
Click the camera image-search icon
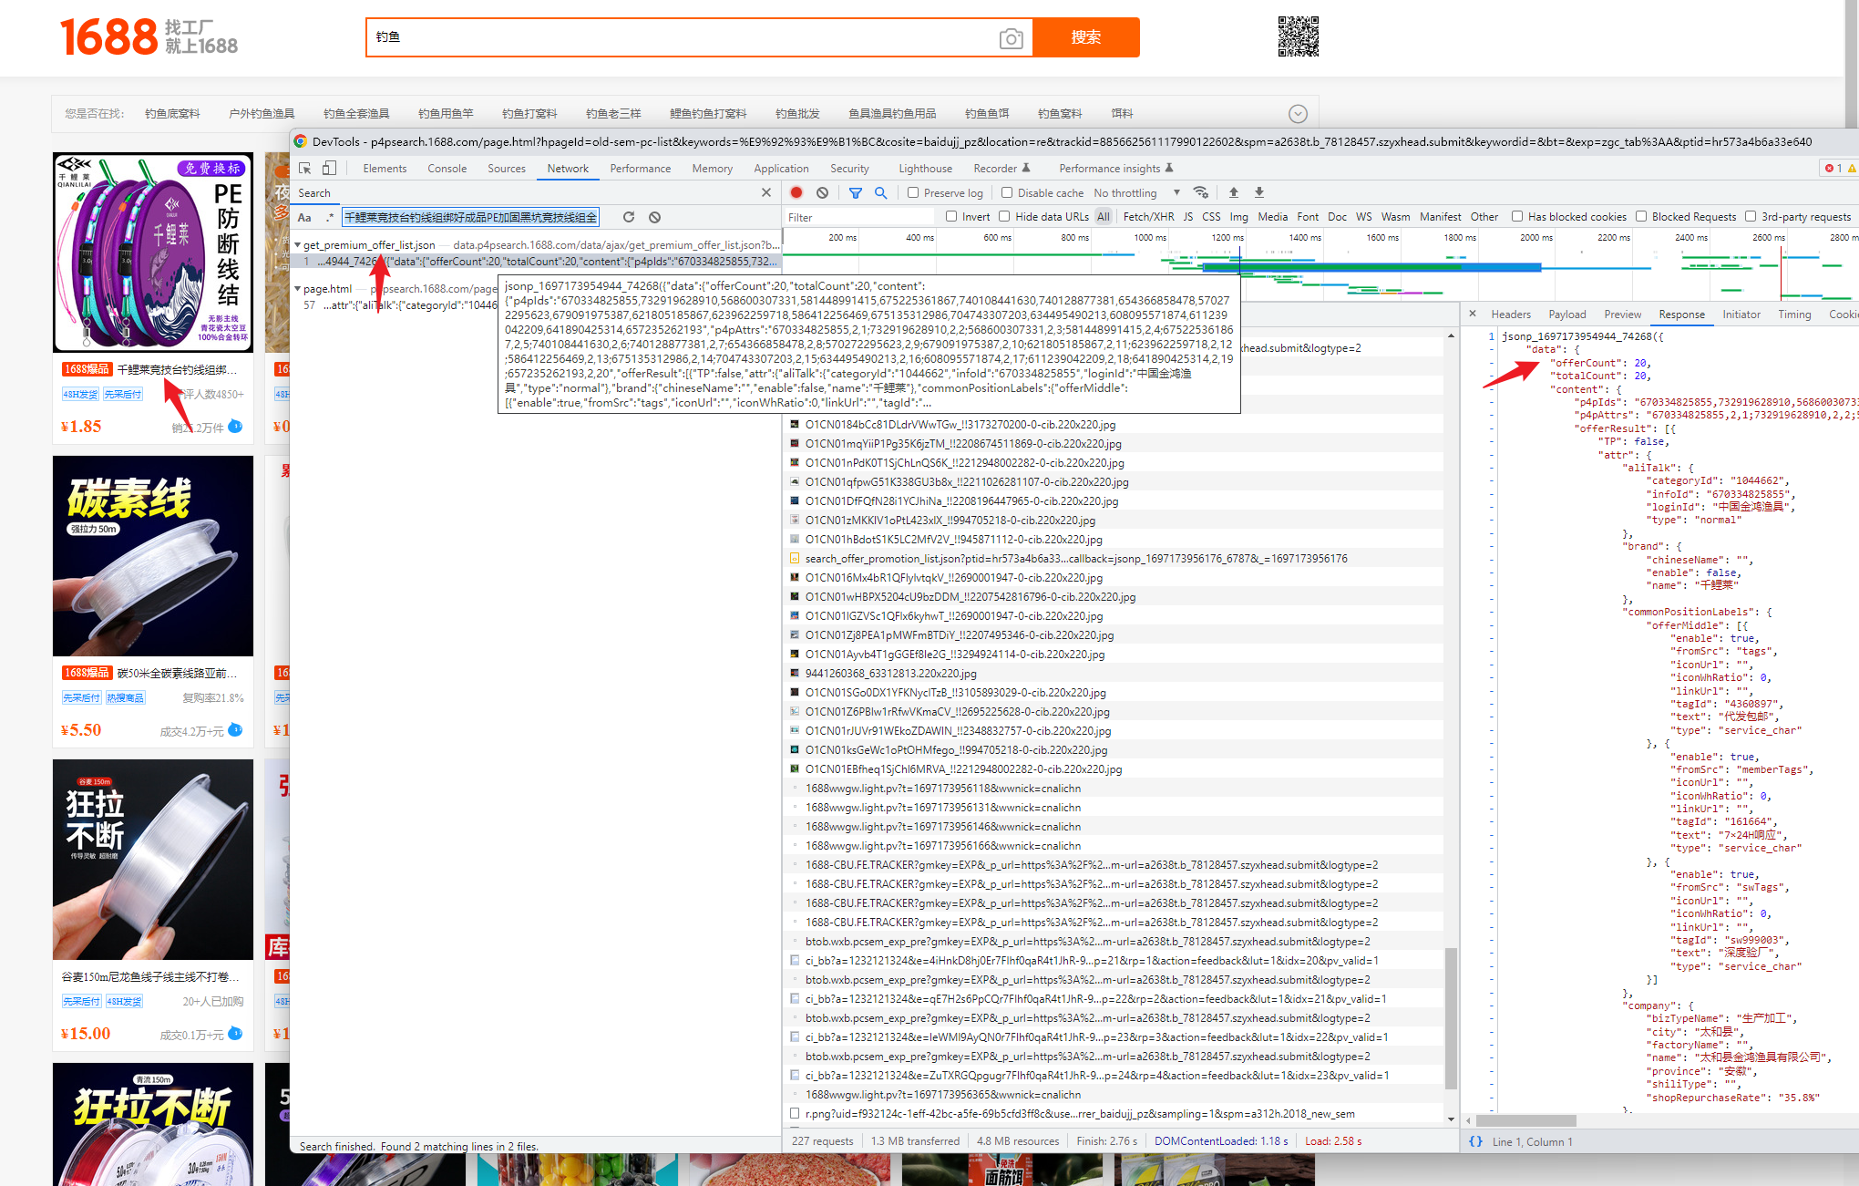coord(1011,38)
